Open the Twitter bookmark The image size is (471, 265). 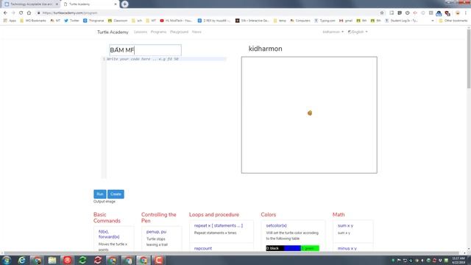(x=71, y=21)
